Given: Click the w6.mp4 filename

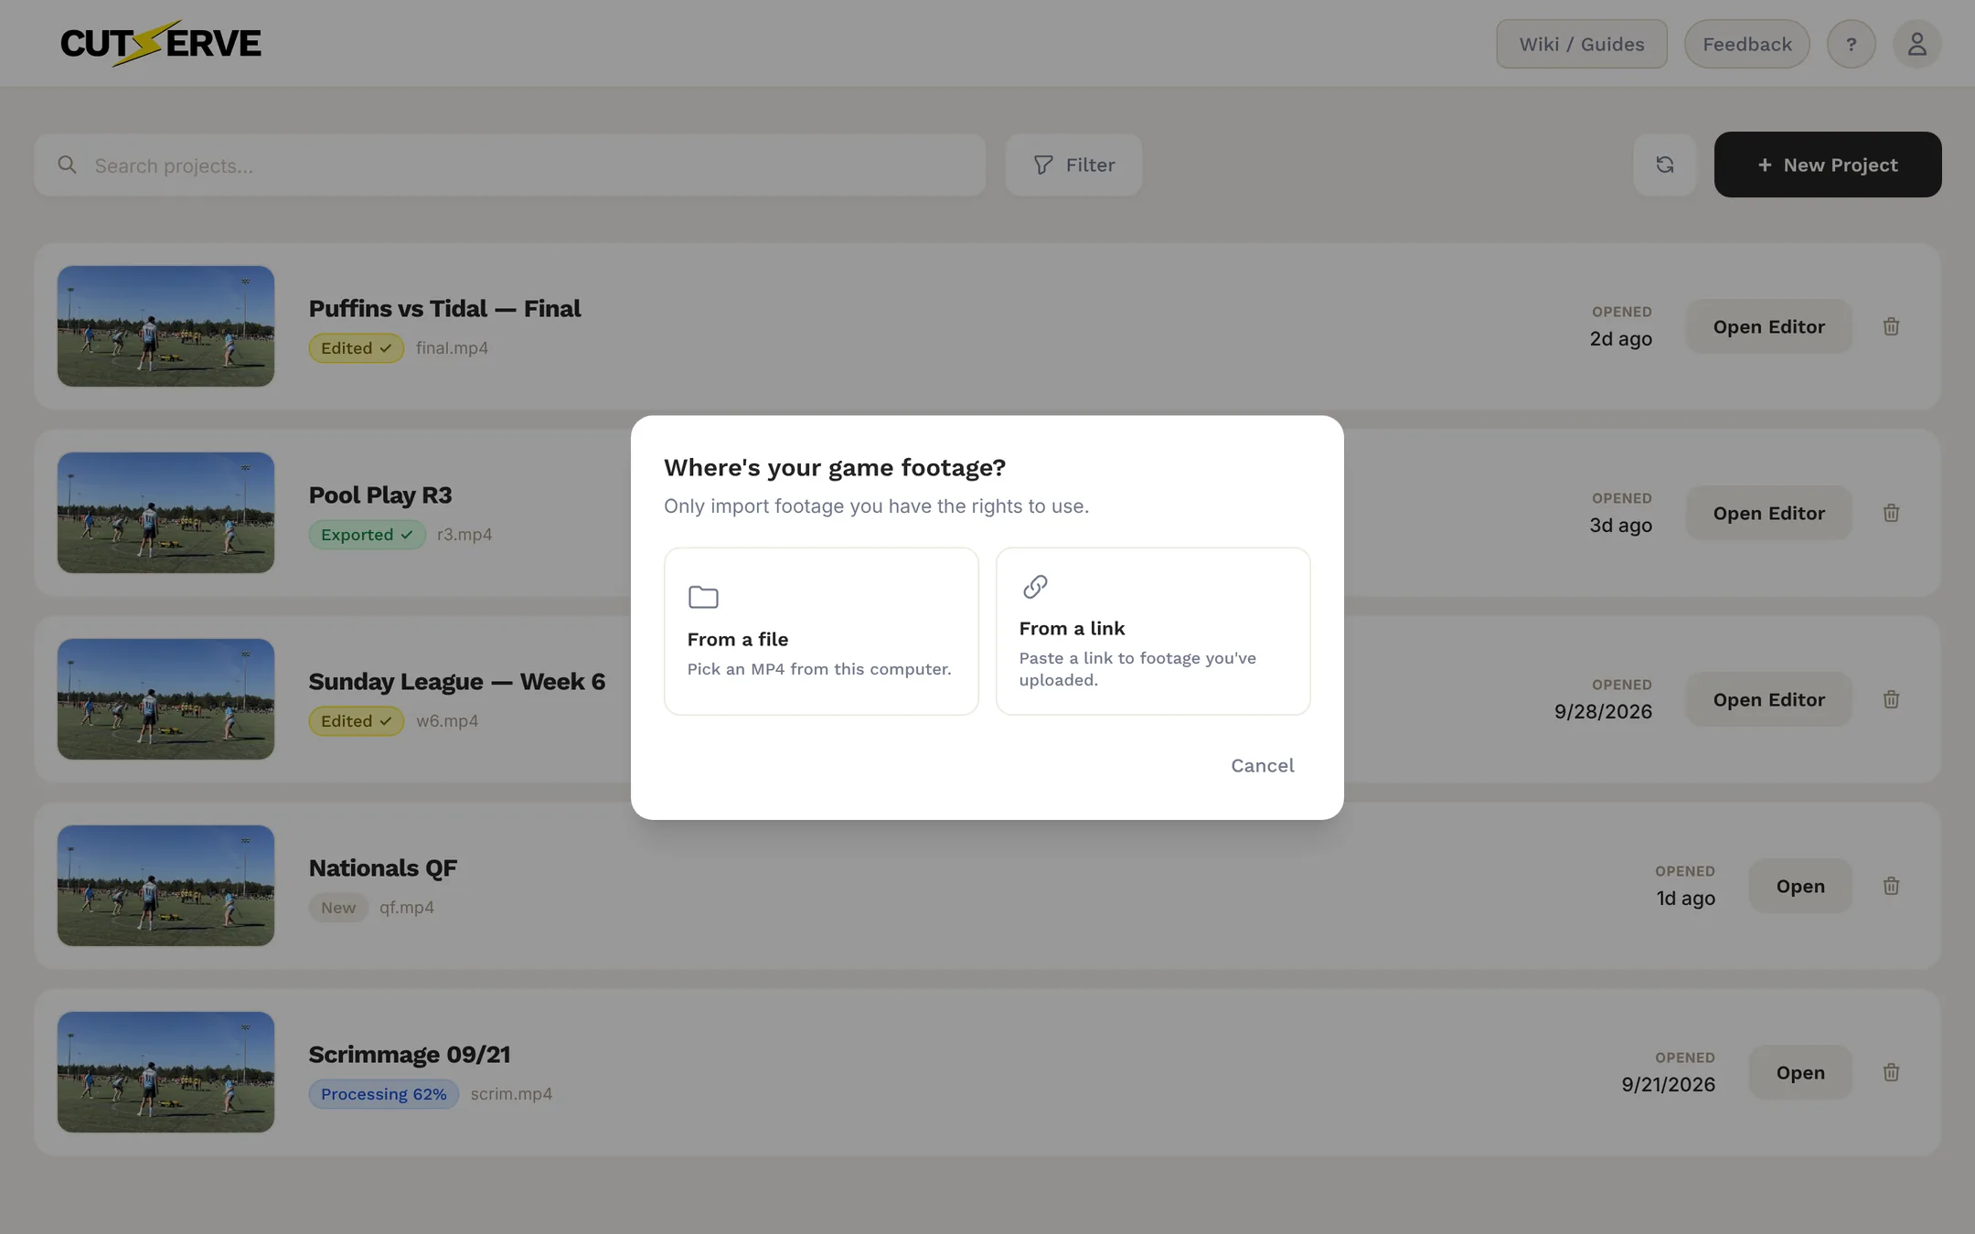Looking at the screenshot, I should click(447, 721).
